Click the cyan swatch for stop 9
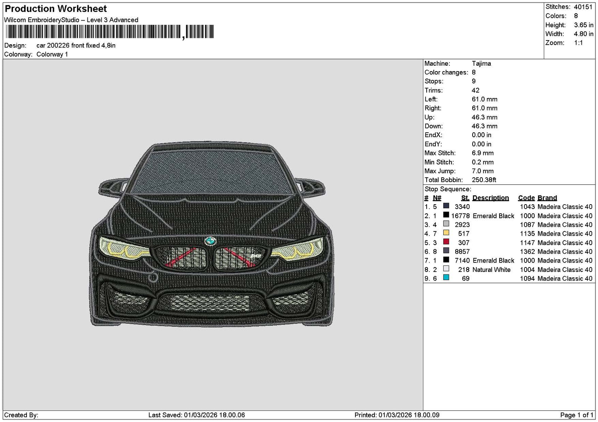The width and height of the screenshot is (598, 422). coord(446,278)
